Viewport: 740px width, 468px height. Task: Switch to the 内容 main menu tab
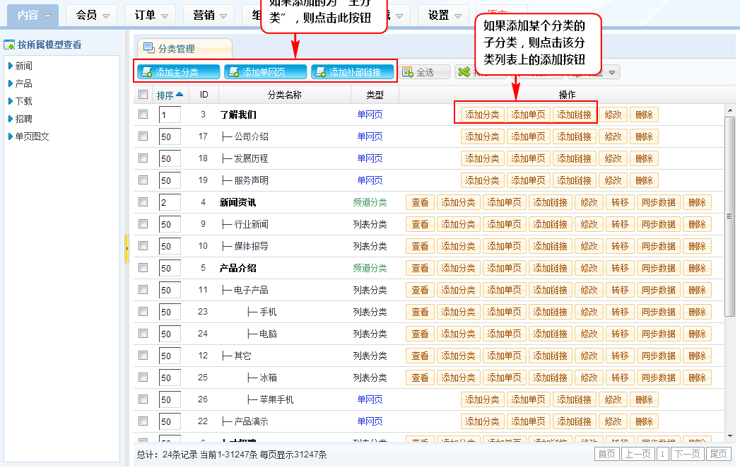click(x=35, y=15)
